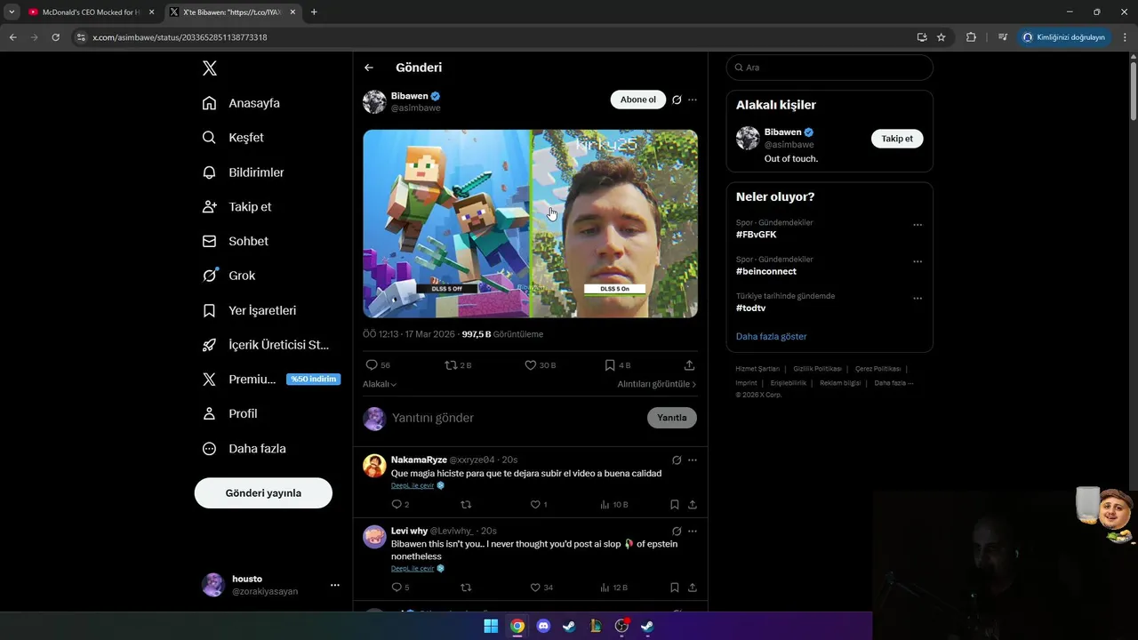Open #FBvGFK trending topic
The image size is (1138, 640).
[x=757, y=235]
